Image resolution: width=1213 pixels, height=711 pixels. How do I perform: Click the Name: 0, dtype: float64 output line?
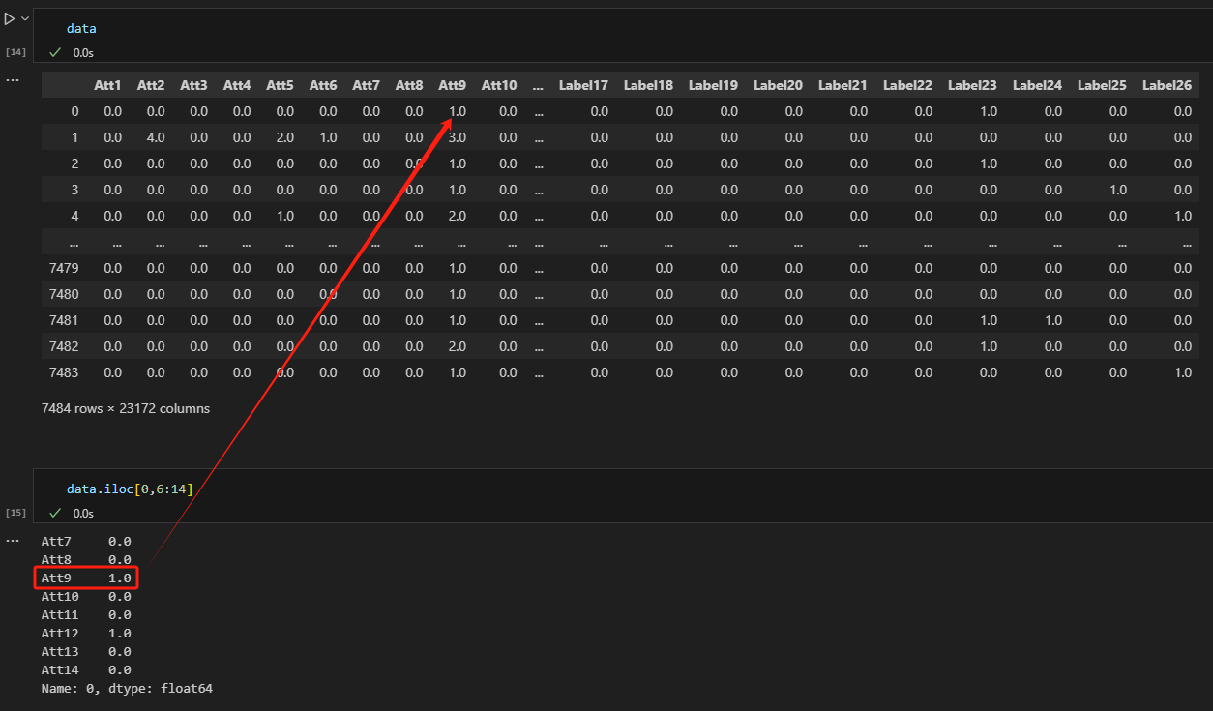click(126, 688)
